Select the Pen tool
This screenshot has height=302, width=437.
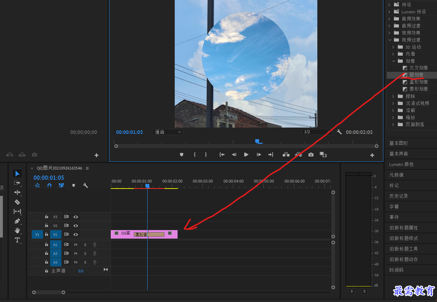17,221
